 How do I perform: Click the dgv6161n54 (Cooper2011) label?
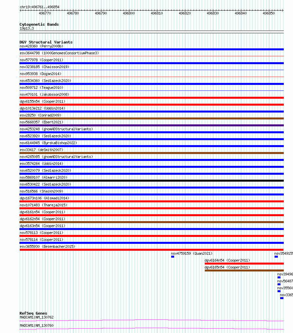pyautogui.click(x=42, y=212)
